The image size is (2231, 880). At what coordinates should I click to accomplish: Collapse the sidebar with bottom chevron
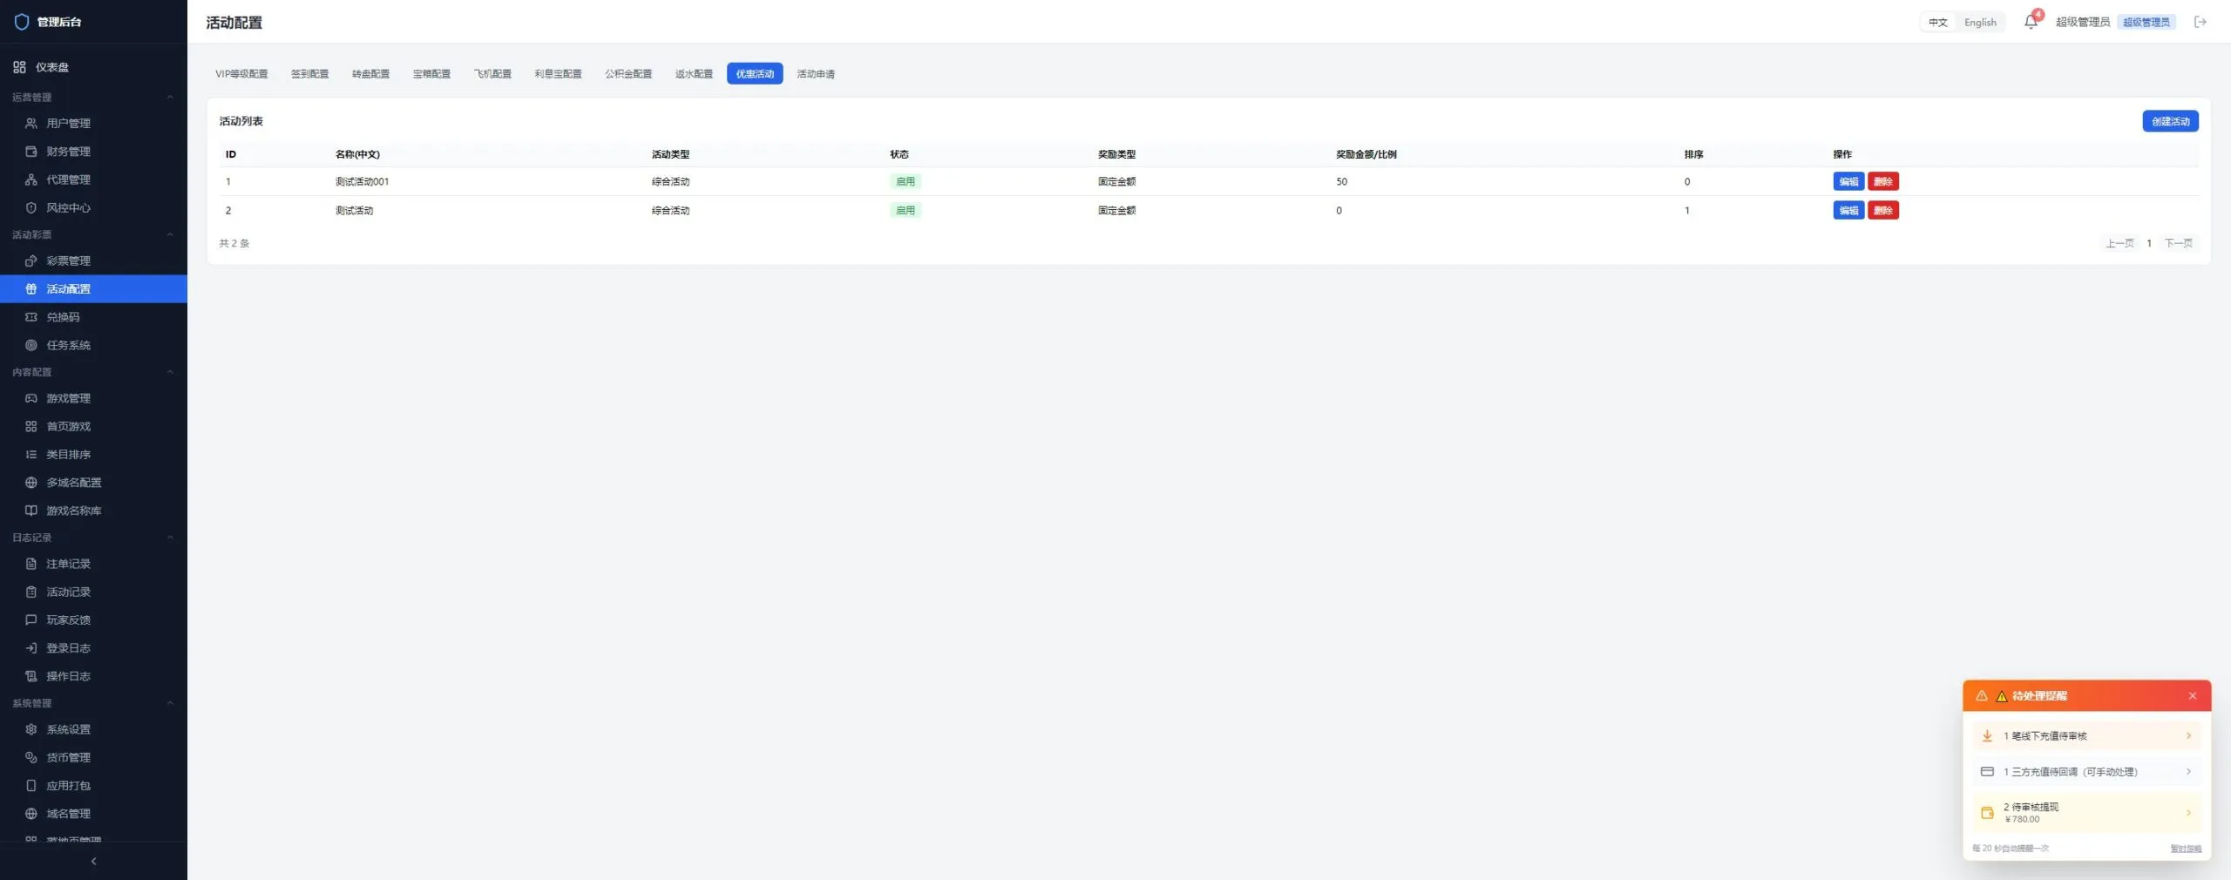pyautogui.click(x=93, y=861)
